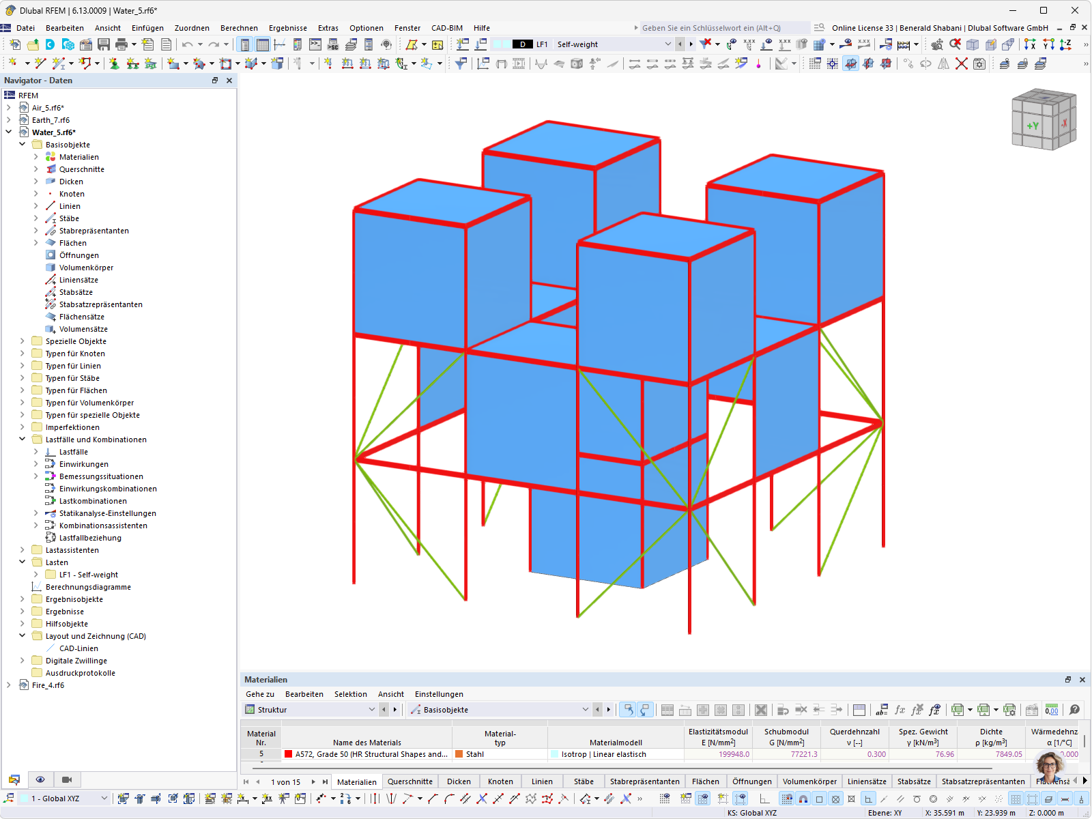Open the print dialog
Viewport: 1092px width, 819px height.
pos(121,44)
